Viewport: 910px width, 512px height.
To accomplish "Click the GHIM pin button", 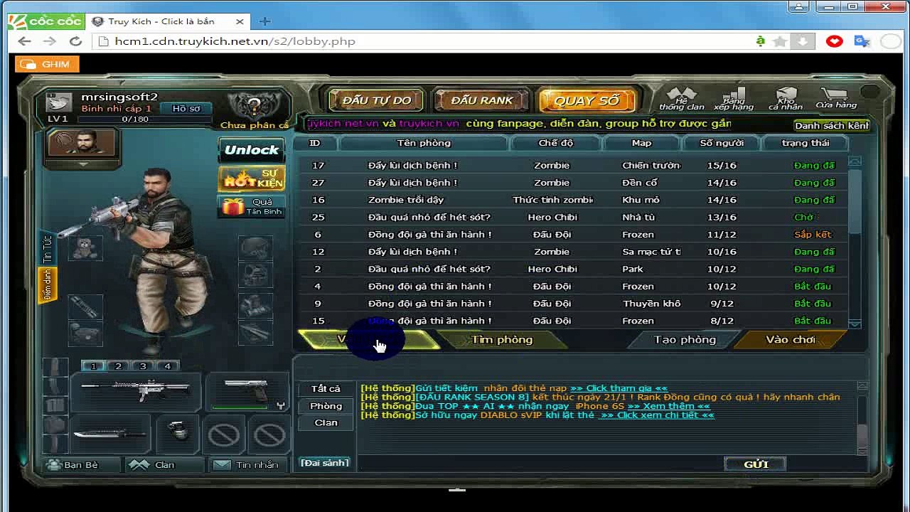I will coord(48,64).
